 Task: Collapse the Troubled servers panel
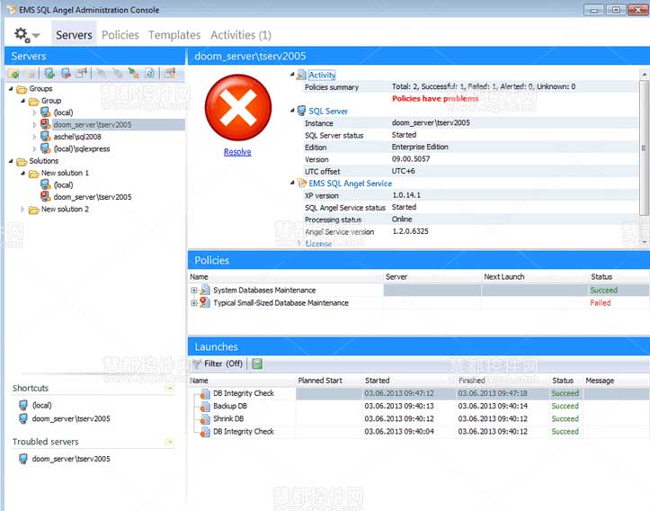(170, 442)
